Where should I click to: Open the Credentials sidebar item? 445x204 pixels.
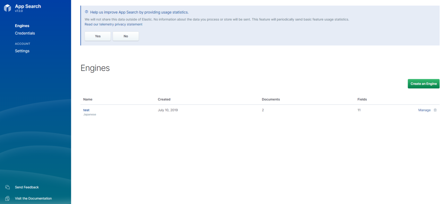click(25, 33)
